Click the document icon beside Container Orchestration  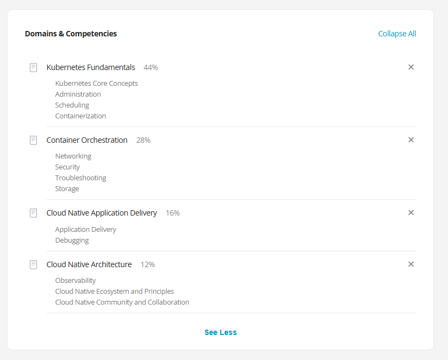point(34,140)
